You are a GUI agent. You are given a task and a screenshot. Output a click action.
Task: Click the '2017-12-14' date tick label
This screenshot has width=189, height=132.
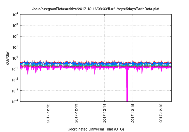(x=104, y=113)
